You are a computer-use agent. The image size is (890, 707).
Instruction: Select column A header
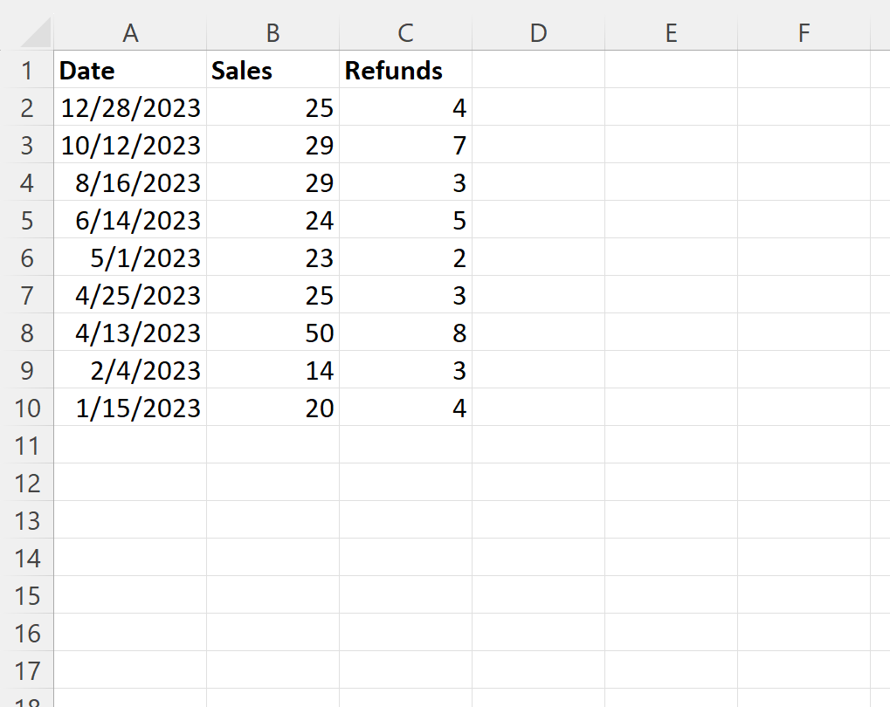point(130,32)
